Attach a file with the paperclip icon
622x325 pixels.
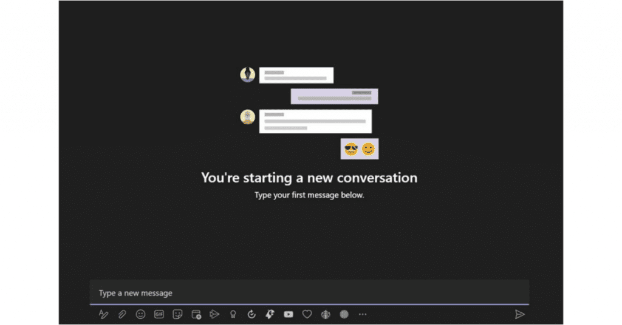click(x=122, y=314)
